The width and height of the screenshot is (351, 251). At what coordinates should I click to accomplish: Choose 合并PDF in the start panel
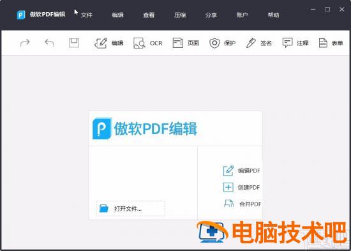click(243, 204)
